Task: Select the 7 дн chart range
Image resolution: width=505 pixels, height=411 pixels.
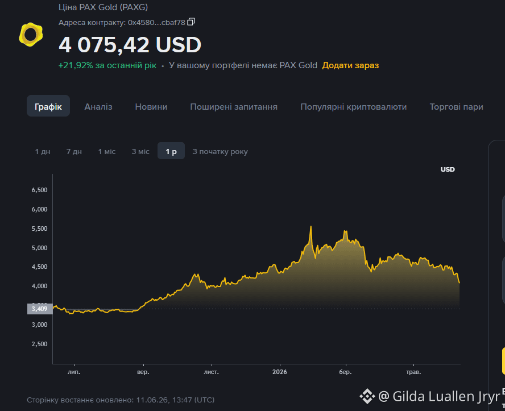Action: pos(74,151)
